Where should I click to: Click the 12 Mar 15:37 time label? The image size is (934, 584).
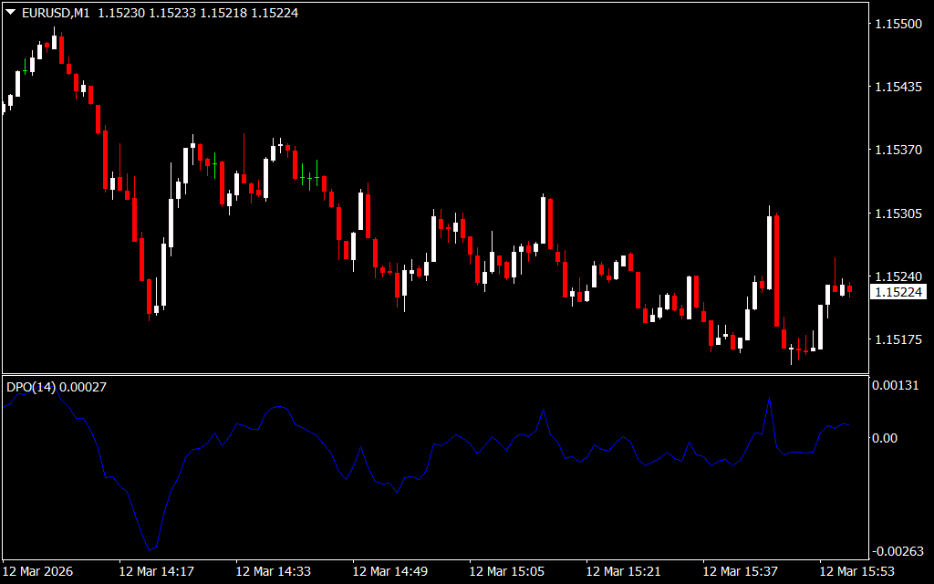(x=741, y=571)
